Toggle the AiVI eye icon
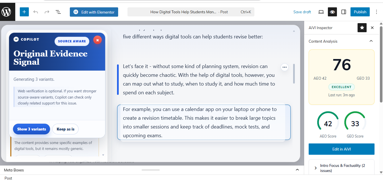Image resolution: width=383 pixels, height=181 pixels. pyautogui.click(x=332, y=12)
